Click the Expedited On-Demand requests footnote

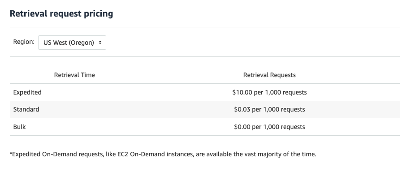(x=163, y=154)
